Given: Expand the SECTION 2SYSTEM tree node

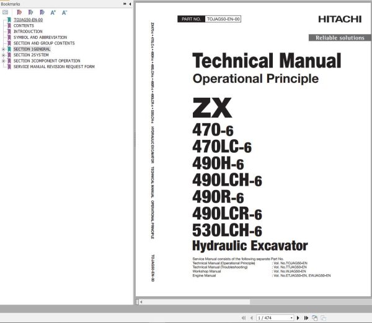Looking at the screenshot, I should tap(3, 55).
